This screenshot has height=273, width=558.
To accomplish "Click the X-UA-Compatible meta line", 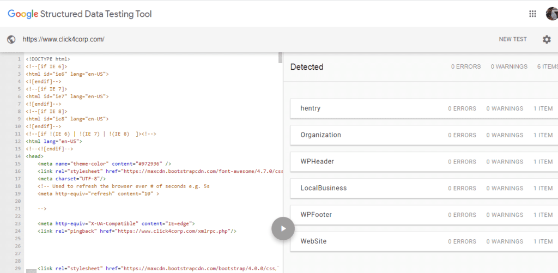I will pos(117,223).
